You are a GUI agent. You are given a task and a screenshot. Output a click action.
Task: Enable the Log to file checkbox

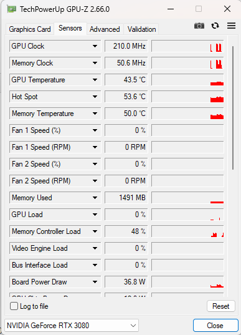click(x=14, y=306)
